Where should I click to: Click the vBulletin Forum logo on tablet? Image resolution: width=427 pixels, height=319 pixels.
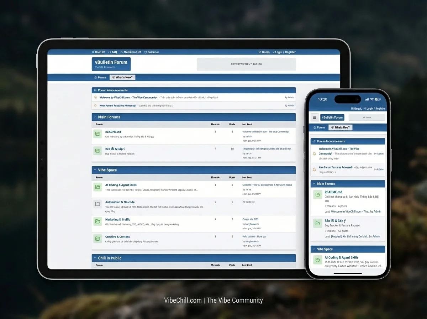[x=111, y=64]
